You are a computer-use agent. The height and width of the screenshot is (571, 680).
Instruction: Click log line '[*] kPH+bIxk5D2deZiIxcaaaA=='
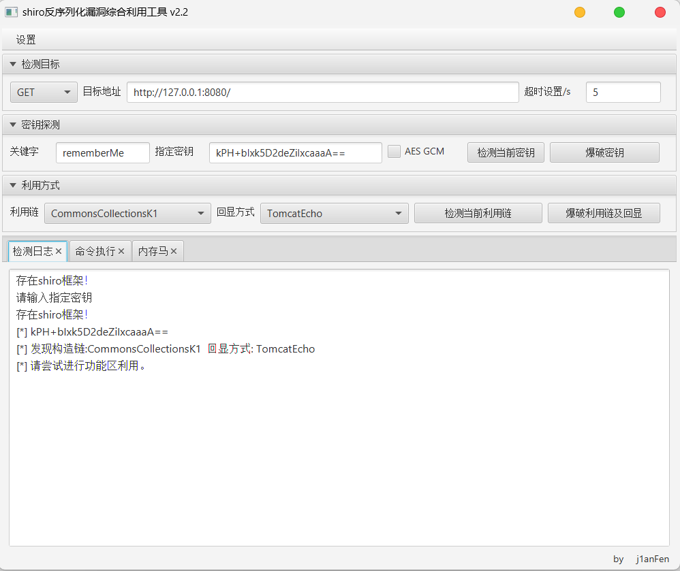coord(93,332)
